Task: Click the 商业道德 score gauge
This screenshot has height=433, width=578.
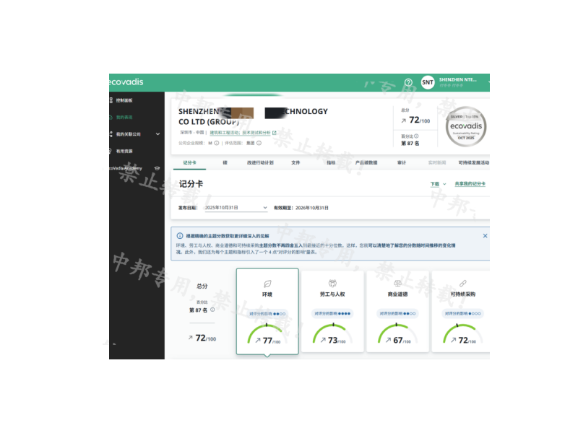Action: 397,335
